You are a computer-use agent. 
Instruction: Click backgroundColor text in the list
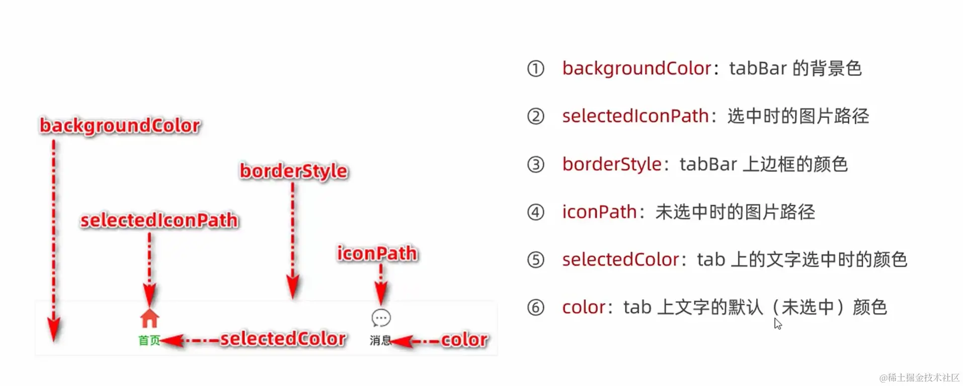[637, 68]
